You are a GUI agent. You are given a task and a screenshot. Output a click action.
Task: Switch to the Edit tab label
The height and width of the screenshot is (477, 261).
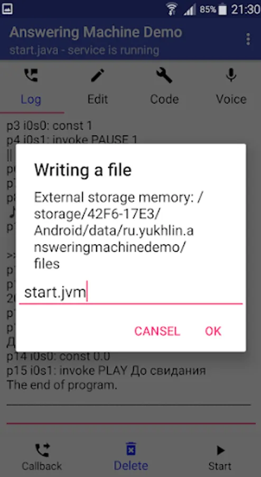(98, 99)
